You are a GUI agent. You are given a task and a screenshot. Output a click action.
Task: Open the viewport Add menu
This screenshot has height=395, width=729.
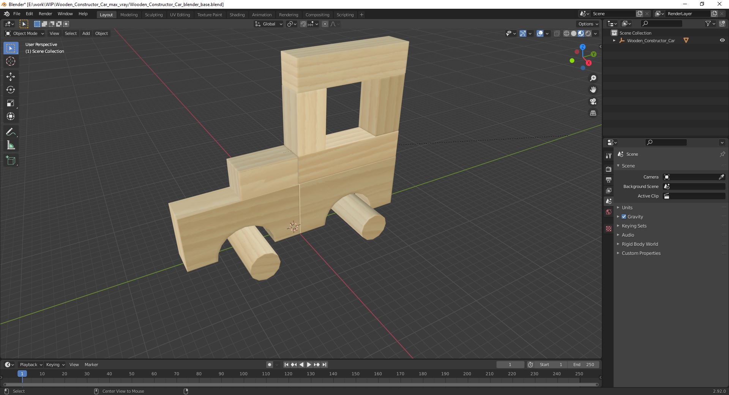86,33
